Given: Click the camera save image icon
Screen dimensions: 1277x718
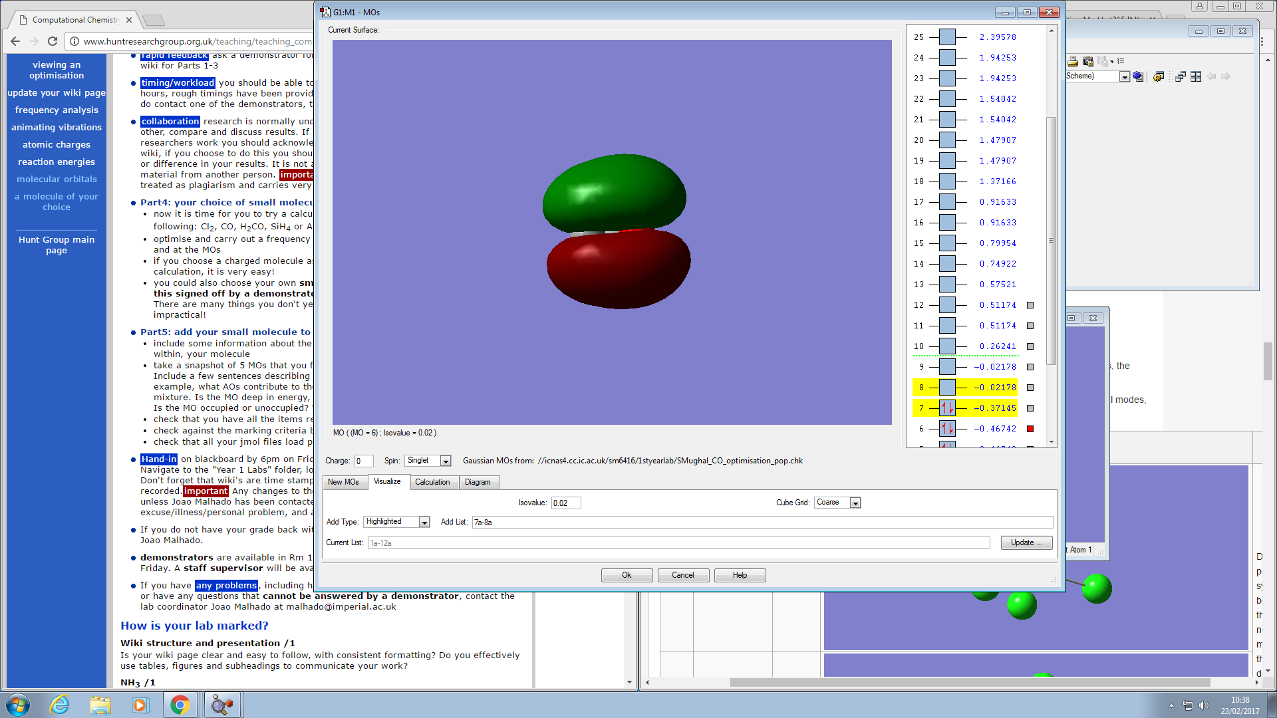Looking at the screenshot, I should click(x=1088, y=61).
